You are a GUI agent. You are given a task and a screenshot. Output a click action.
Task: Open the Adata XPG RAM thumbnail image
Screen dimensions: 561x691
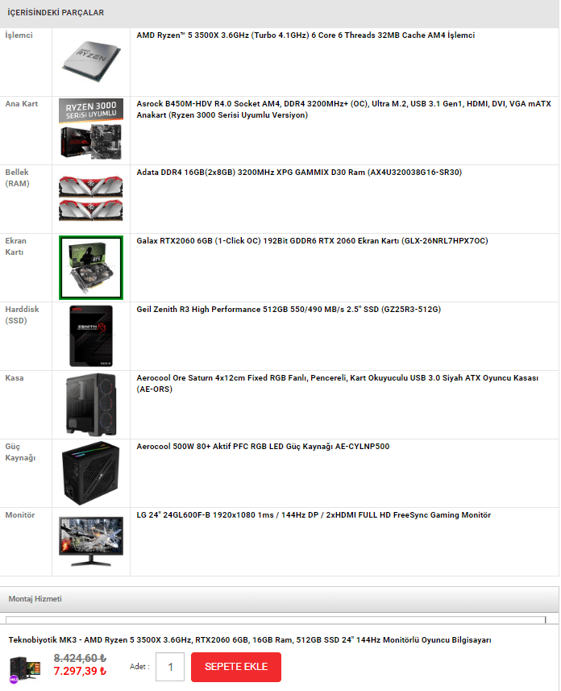[x=91, y=198]
